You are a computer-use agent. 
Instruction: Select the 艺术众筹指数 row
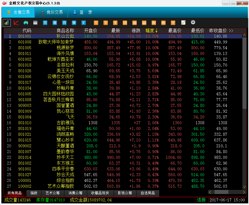(123, 186)
